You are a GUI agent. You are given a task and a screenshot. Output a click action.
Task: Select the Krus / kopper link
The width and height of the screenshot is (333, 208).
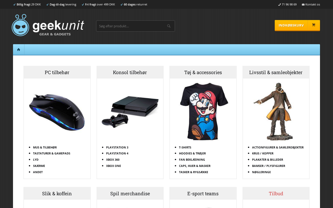263,153
